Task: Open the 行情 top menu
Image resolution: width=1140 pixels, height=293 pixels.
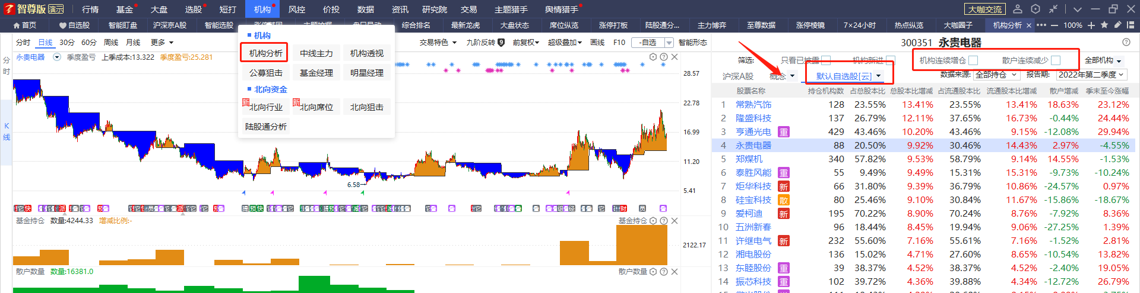Action: pos(90,9)
